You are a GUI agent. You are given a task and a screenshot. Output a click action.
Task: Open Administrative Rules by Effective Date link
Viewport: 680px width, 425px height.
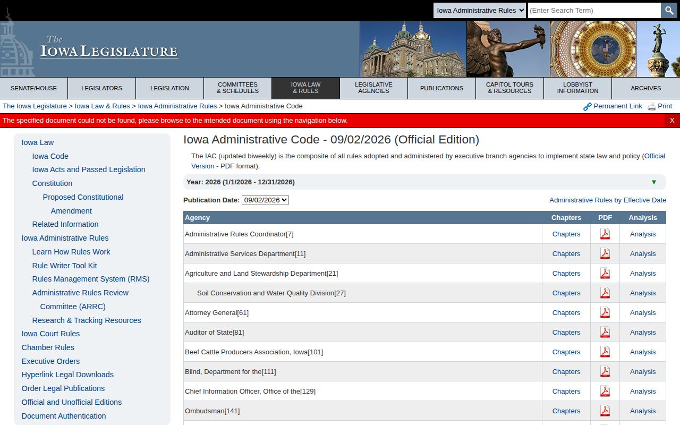pos(608,200)
